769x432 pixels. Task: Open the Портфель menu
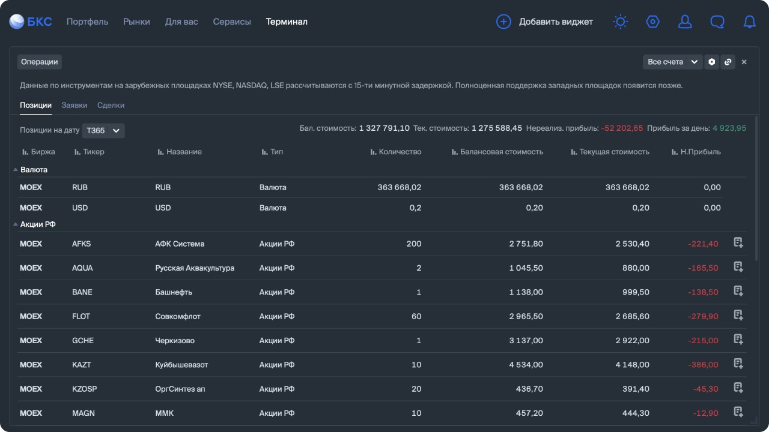87,22
